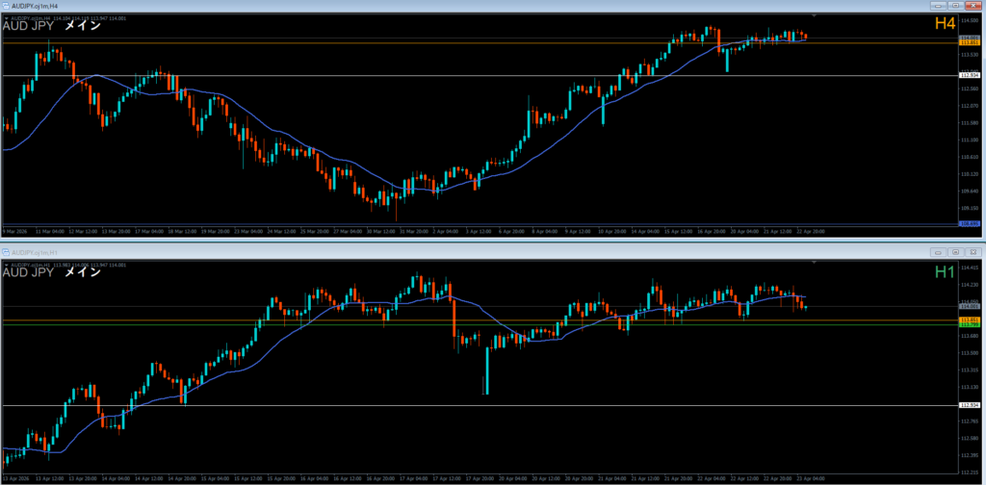Click the AUDJPY.oj1m,H4 window title bar

[385, 6]
